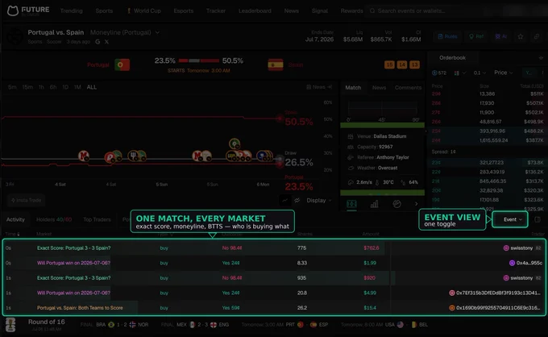The width and height of the screenshot is (548, 337).
Task: Open the Sports nav item
Action: [x=104, y=10]
